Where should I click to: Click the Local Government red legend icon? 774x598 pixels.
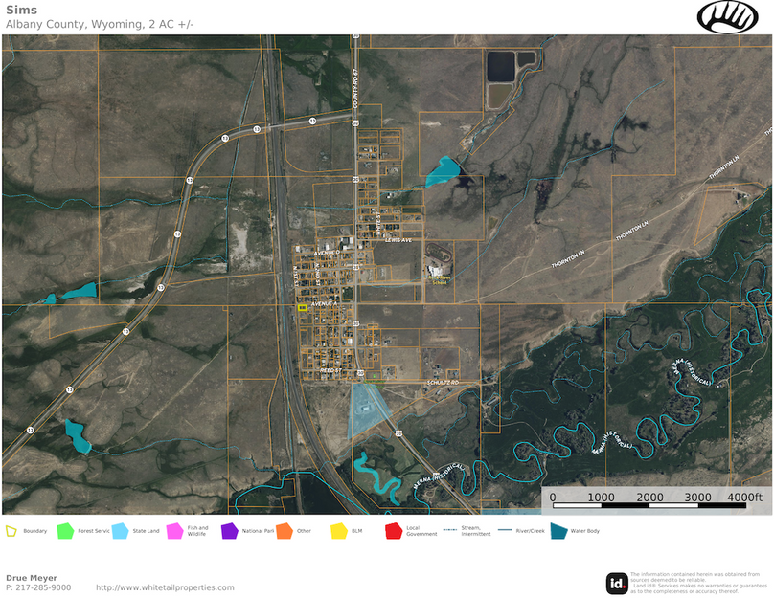tap(393, 530)
